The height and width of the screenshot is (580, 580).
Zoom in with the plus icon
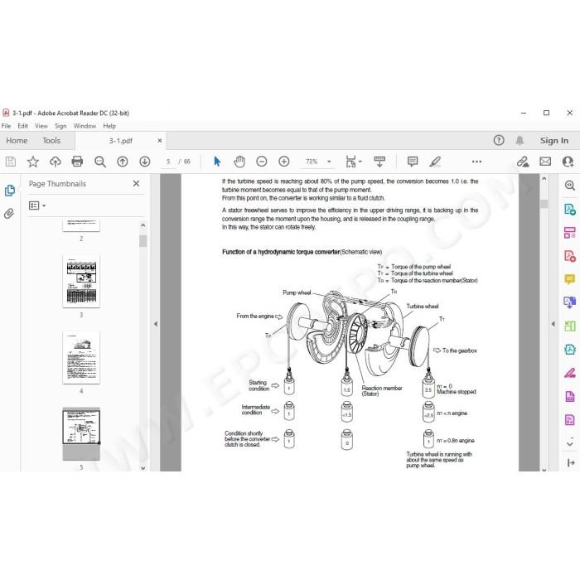pyautogui.click(x=283, y=162)
